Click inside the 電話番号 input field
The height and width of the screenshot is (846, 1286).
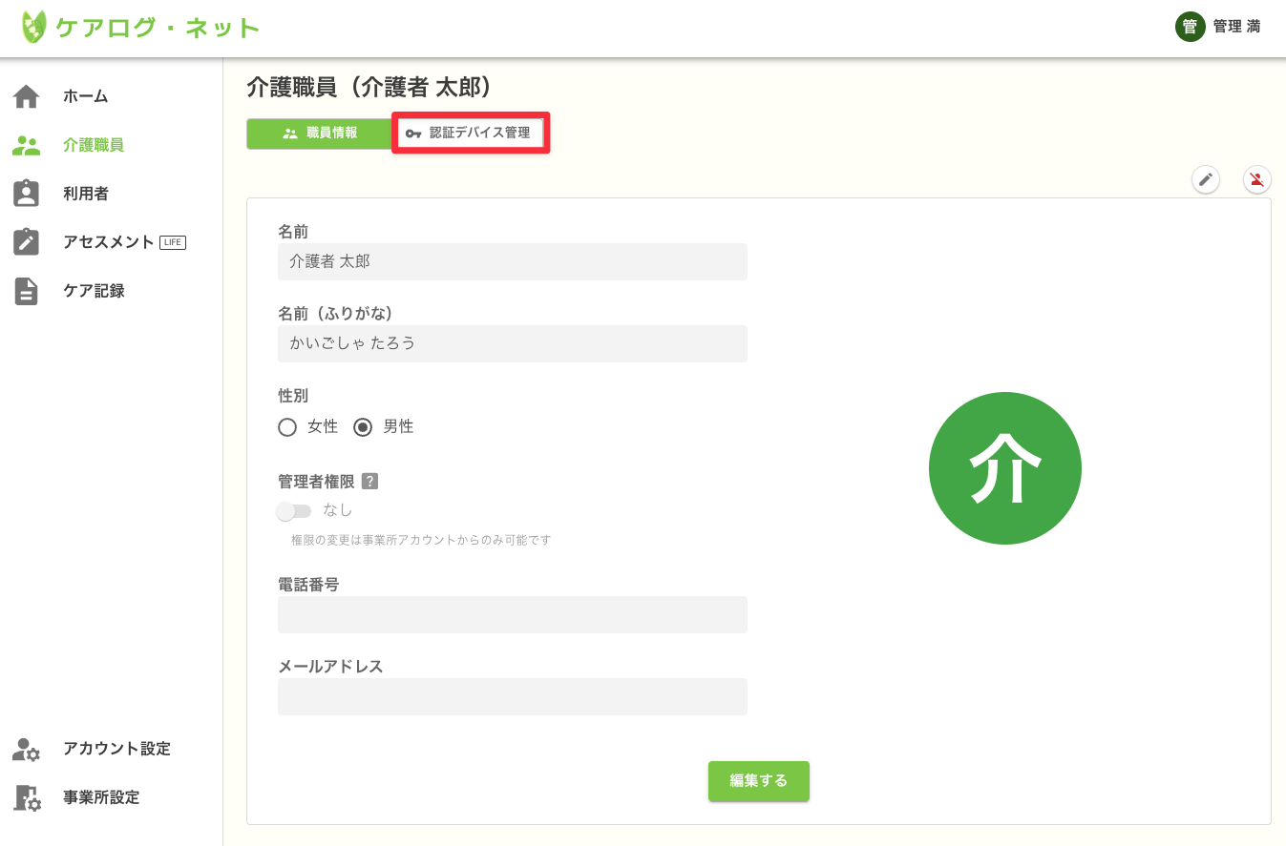[x=512, y=614]
